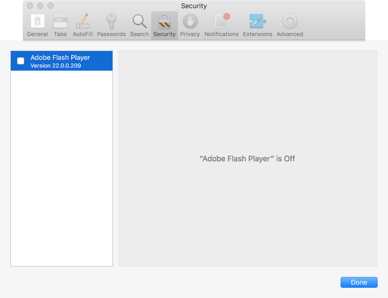Viewport: 388px width, 298px height.
Task: Select the Adobe Flash Player plug-in row
Action: click(x=61, y=61)
